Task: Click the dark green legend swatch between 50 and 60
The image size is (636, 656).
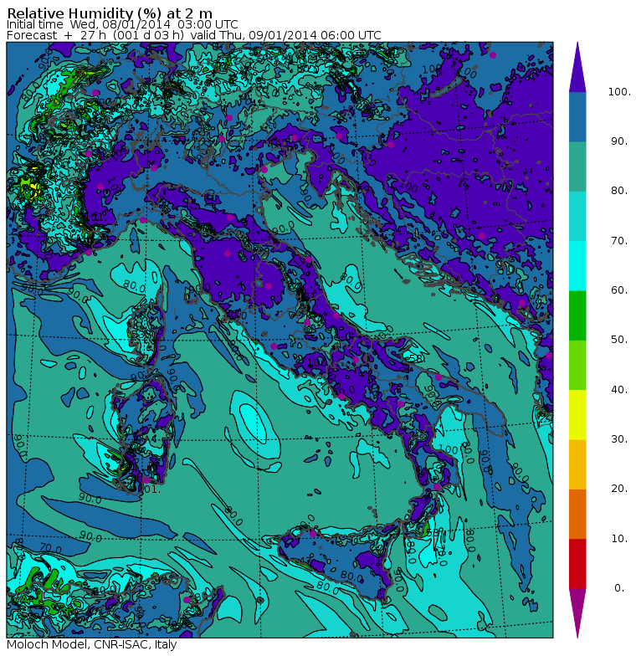Action: (577, 315)
